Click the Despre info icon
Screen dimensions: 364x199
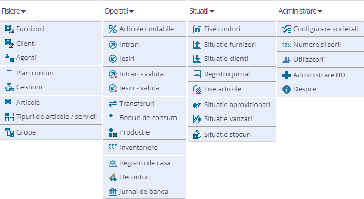pos(287,89)
